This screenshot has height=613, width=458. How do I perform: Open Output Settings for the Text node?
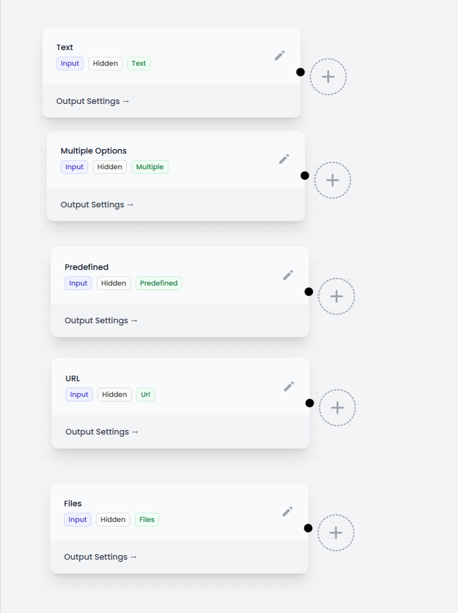93,101
